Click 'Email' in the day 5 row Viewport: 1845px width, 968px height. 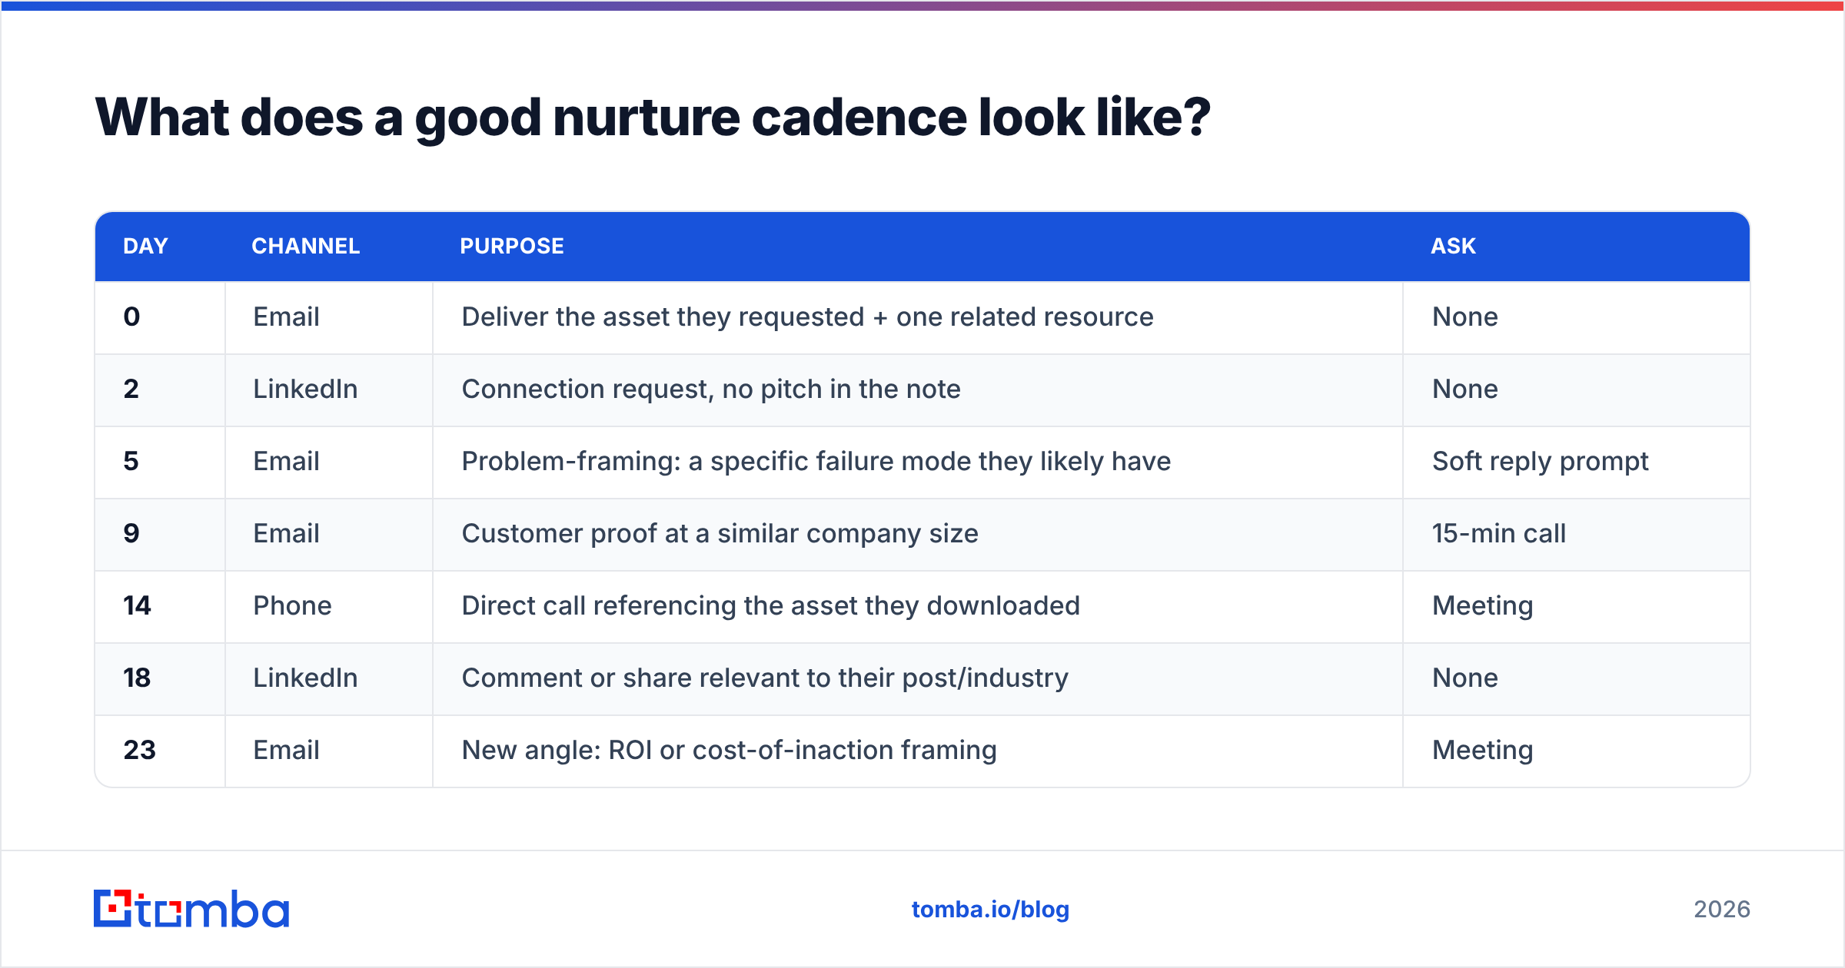point(286,461)
